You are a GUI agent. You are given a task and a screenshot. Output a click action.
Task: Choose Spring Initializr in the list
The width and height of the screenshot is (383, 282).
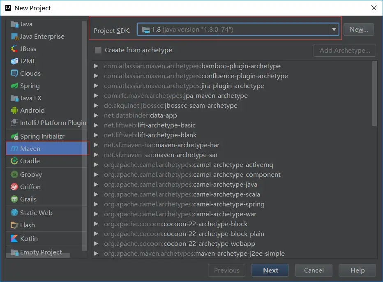(x=42, y=136)
